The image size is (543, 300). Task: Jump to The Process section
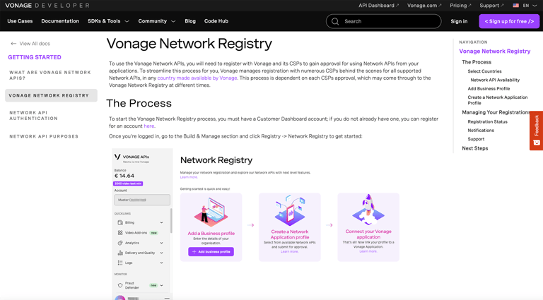[477, 62]
